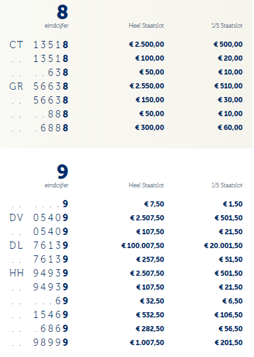Click the € 2.500,00 prize amount

(146, 44)
